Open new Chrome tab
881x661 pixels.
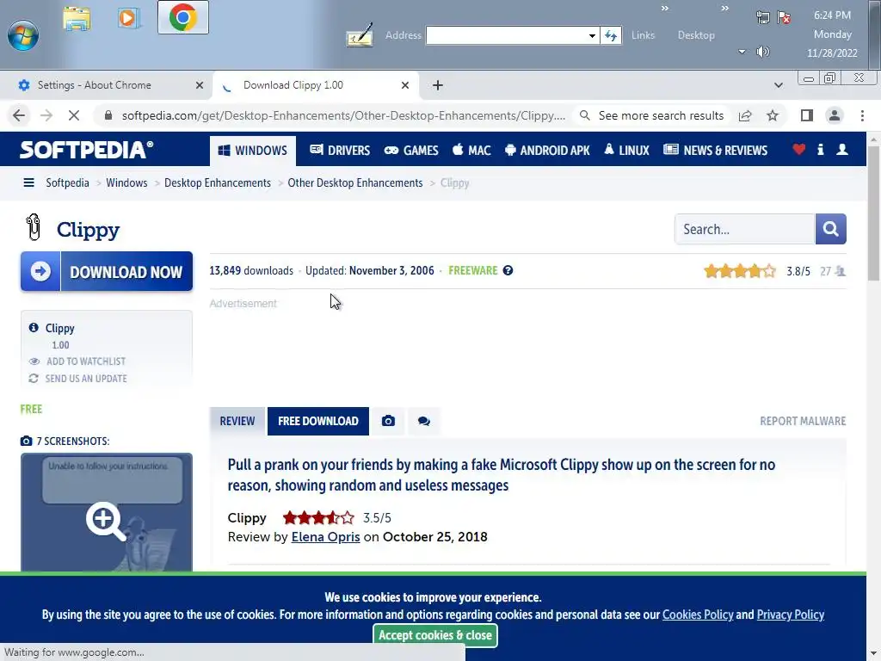(438, 85)
